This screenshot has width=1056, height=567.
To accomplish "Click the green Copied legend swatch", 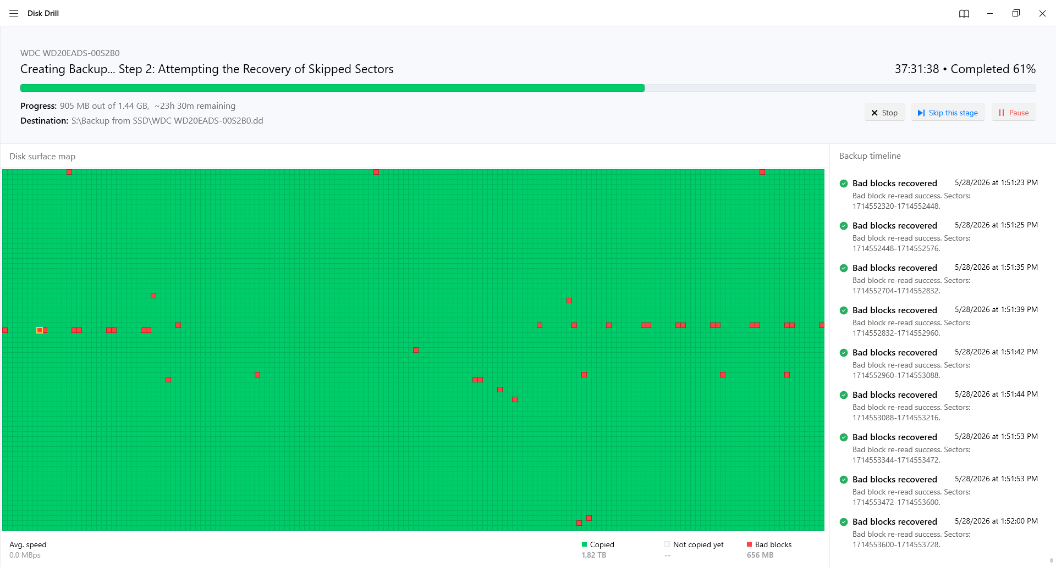I will (x=584, y=544).
